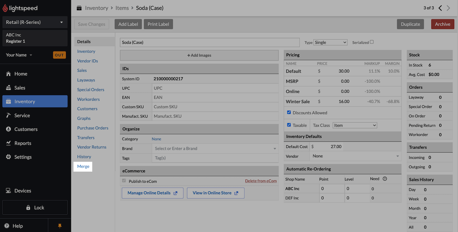Viewport: 458px width, 232px height.
Task: Expand the Tax Class dropdown
Action: pyautogui.click(x=355, y=125)
